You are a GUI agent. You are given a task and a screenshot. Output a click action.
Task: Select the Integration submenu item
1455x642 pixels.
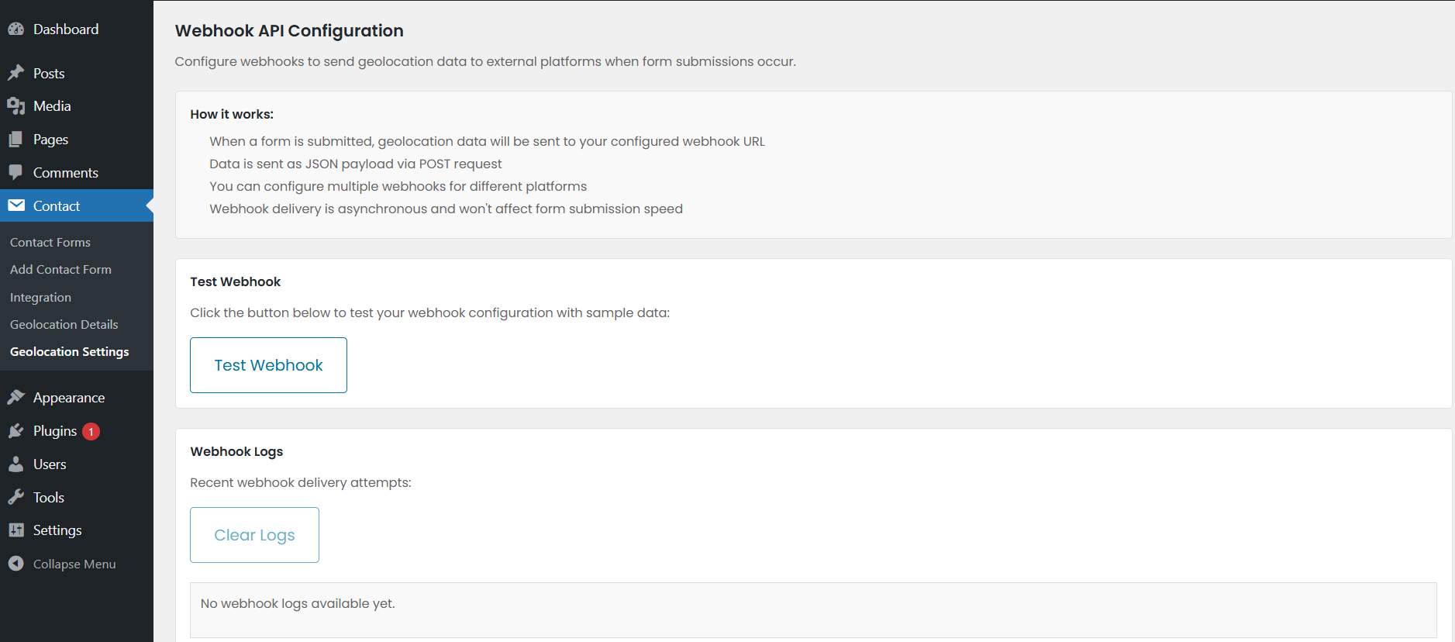click(40, 297)
